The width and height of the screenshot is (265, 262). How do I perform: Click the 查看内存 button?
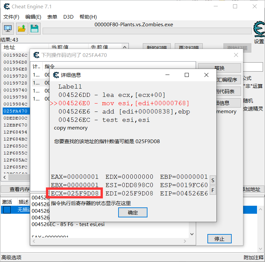(16, 189)
